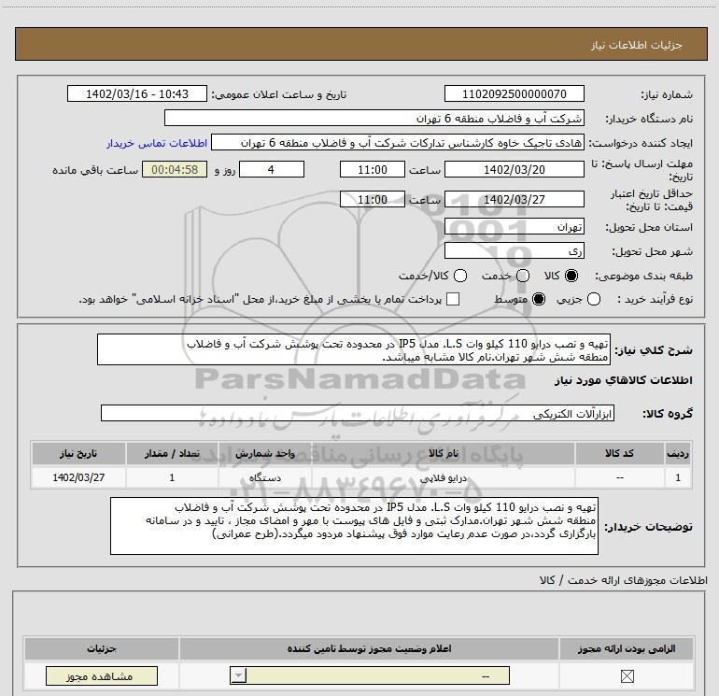Click response deadline time 11:00 field
Screen dimensions: 719x696
(x=373, y=170)
